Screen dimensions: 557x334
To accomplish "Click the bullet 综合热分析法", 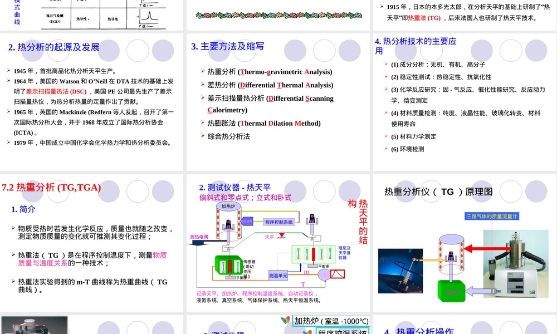I will pos(229,136).
